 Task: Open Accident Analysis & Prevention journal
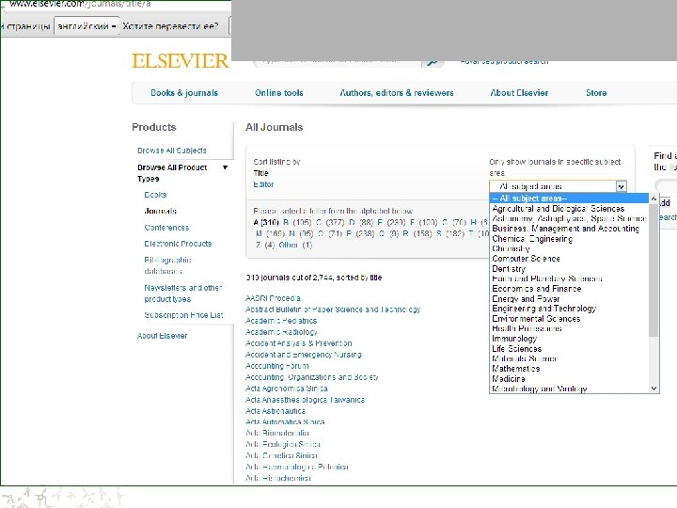(299, 343)
